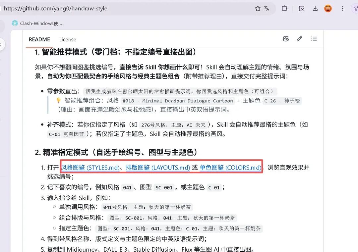Switch to the License tab
The width and height of the screenshot is (358, 252).
(68, 39)
